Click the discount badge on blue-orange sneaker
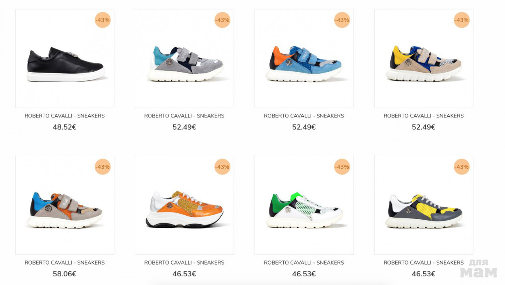Image resolution: width=505 pixels, height=285 pixels. click(x=342, y=20)
